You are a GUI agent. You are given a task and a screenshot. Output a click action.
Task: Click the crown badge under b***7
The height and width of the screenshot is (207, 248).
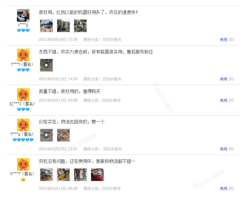coord(23,179)
